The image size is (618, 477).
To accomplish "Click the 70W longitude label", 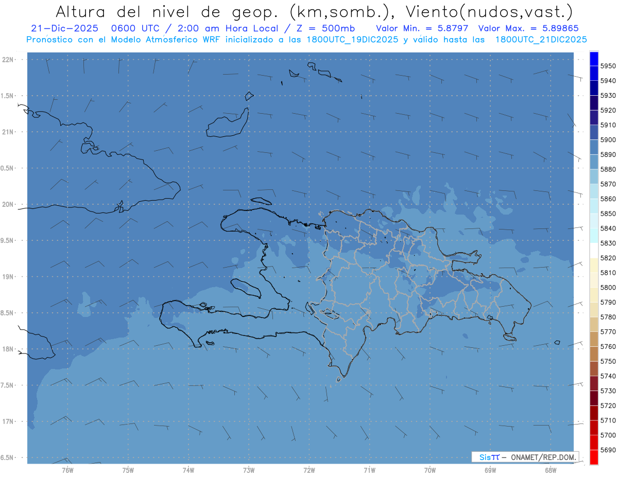I will pyautogui.click(x=430, y=470).
